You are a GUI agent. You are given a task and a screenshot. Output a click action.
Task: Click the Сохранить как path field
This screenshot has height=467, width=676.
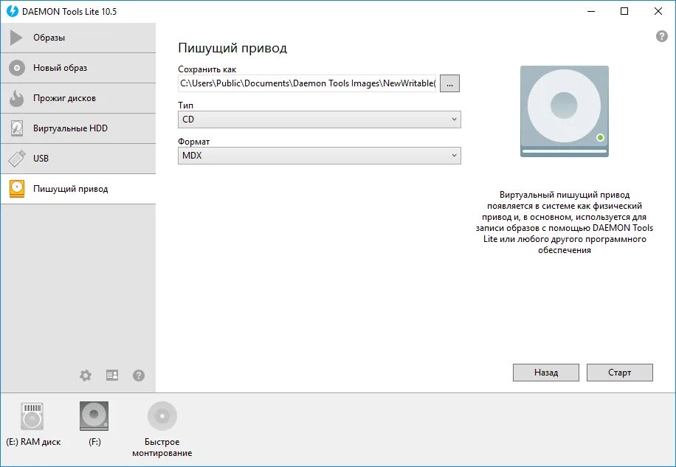coord(307,83)
